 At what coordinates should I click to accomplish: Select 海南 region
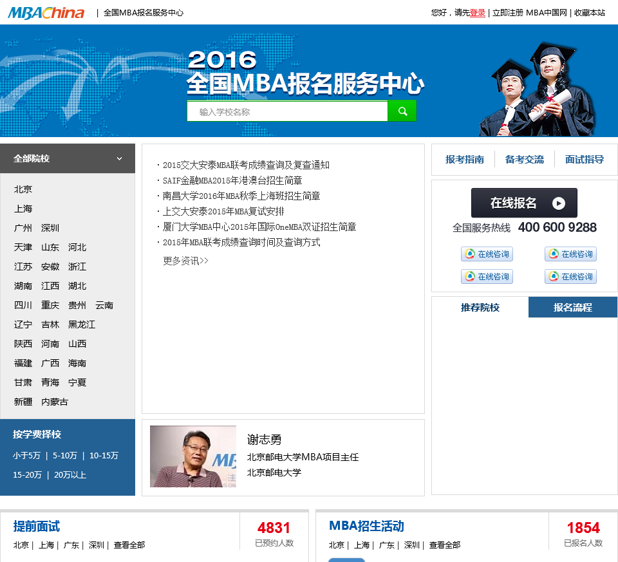(x=77, y=363)
